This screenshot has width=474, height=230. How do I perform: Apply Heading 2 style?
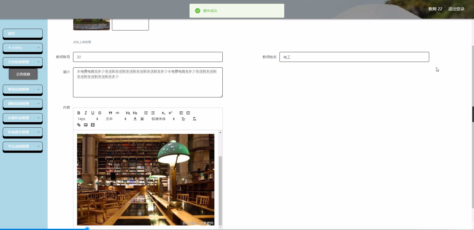coord(135,113)
